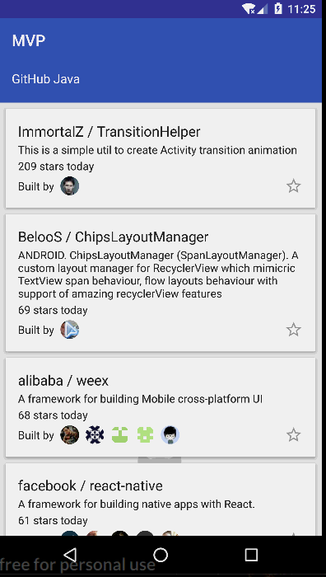326x577 pixels.
Task: Toggle the star on alibaba / weex
Action: [x=293, y=435]
